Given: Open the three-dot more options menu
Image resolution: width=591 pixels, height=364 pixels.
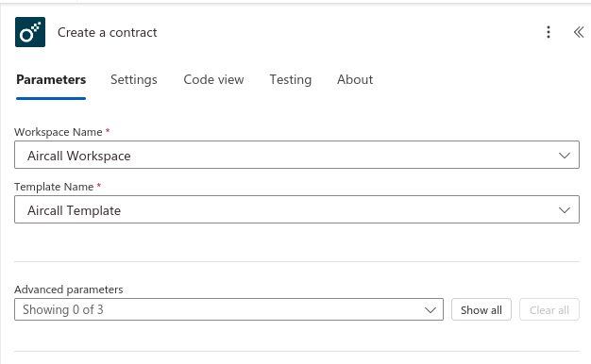Looking at the screenshot, I should click(x=549, y=32).
